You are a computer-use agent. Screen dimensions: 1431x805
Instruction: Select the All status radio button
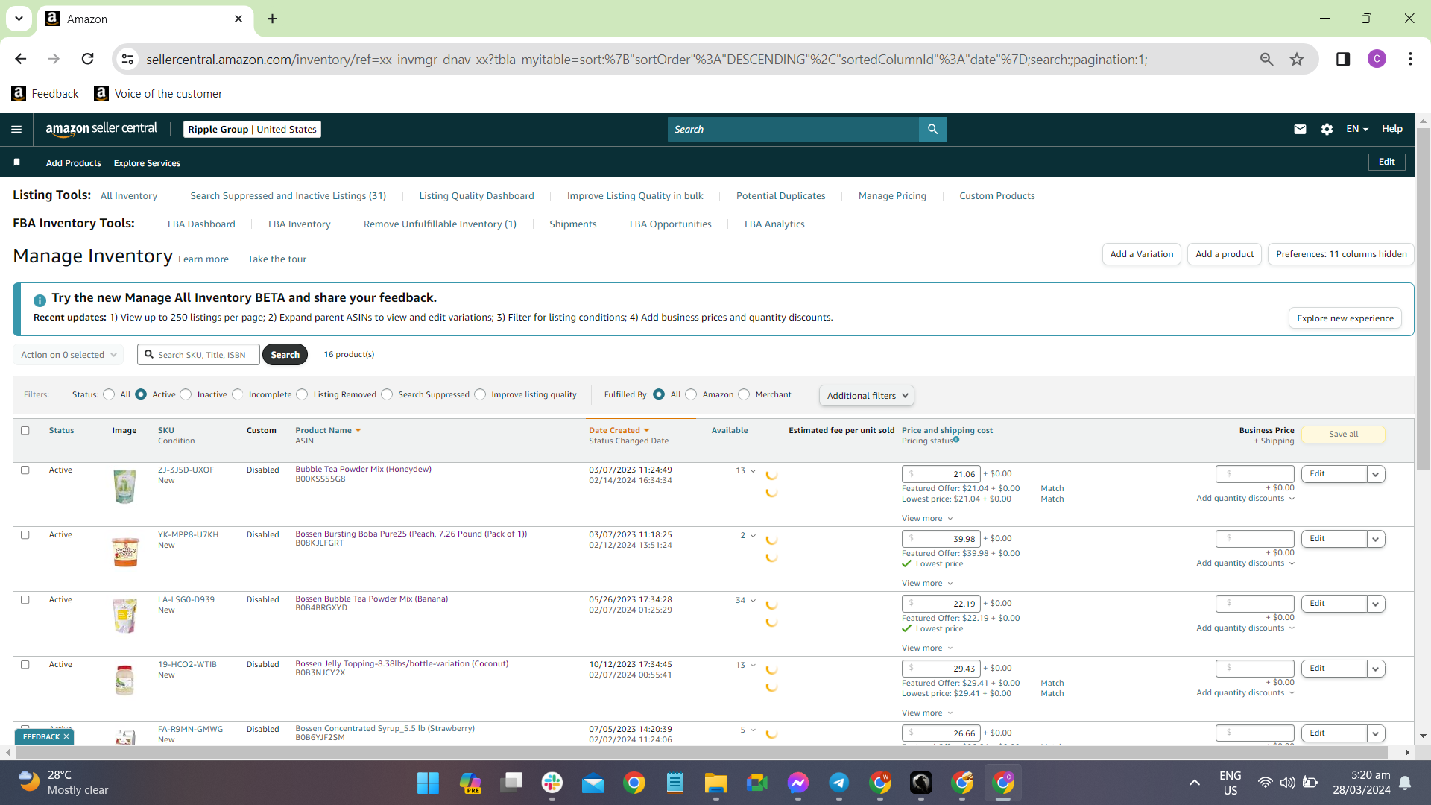coord(110,394)
